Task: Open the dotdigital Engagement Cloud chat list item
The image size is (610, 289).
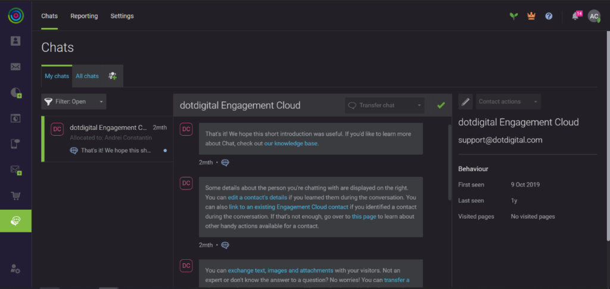Action: click(x=107, y=139)
